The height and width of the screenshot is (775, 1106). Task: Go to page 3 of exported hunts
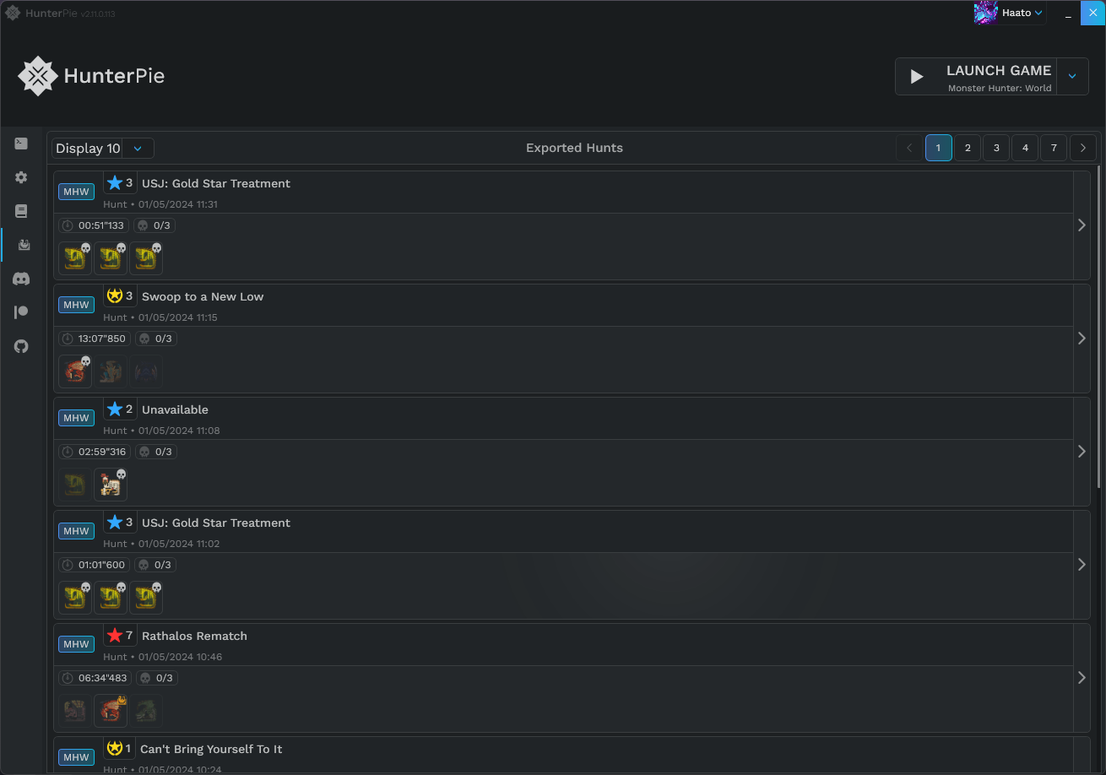995,148
